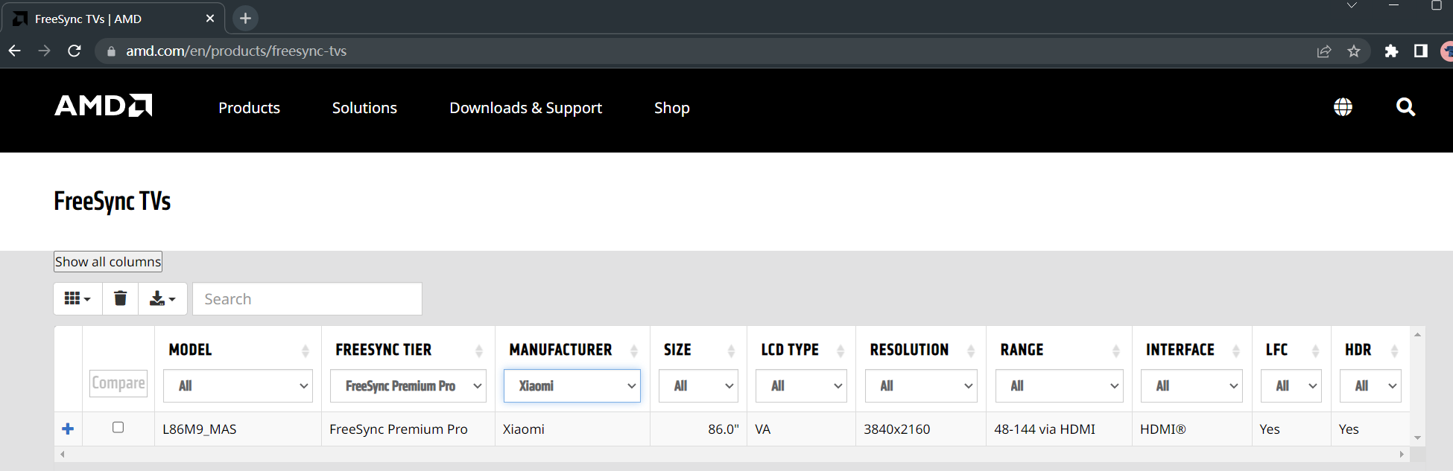Image resolution: width=1453 pixels, height=471 pixels.
Task: Expand row details with blue plus icon
Action: point(68,429)
